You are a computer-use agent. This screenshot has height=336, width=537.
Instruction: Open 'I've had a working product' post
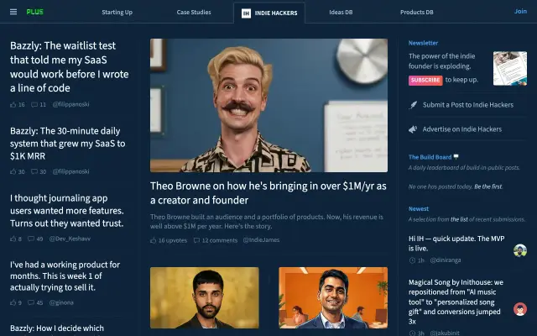(65, 276)
